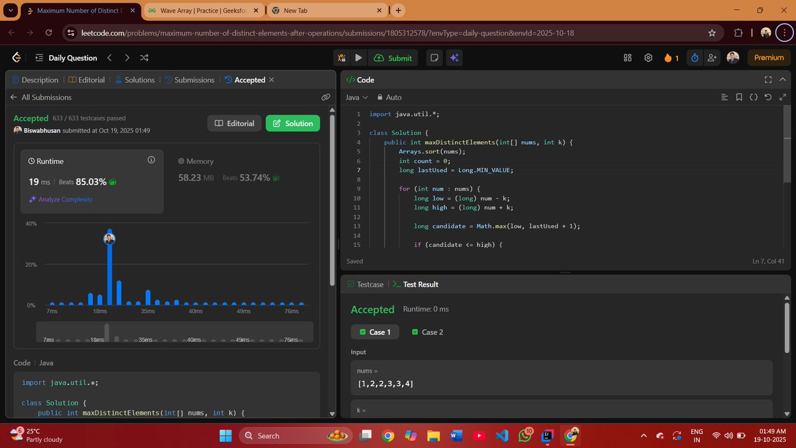Open LeetCode settings gear
The width and height of the screenshot is (796, 448).
pyautogui.click(x=648, y=58)
